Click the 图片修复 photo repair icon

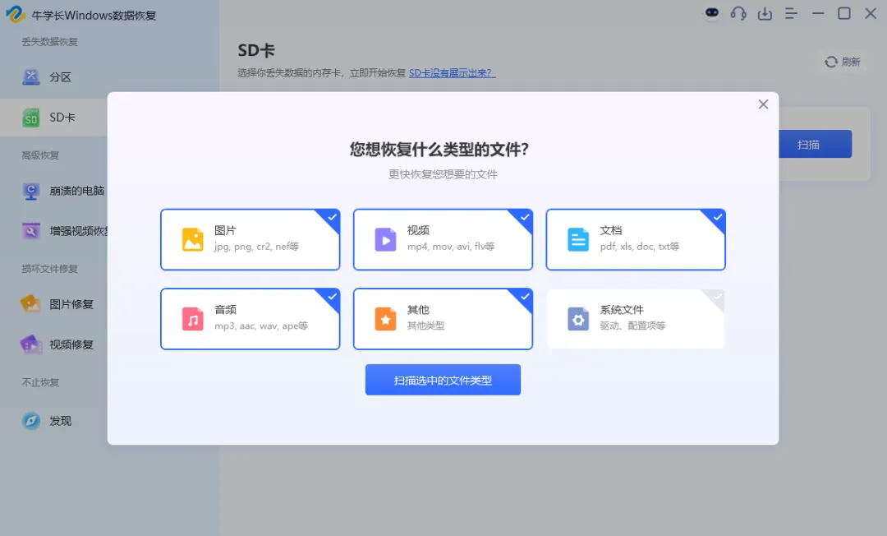tap(30, 304)
